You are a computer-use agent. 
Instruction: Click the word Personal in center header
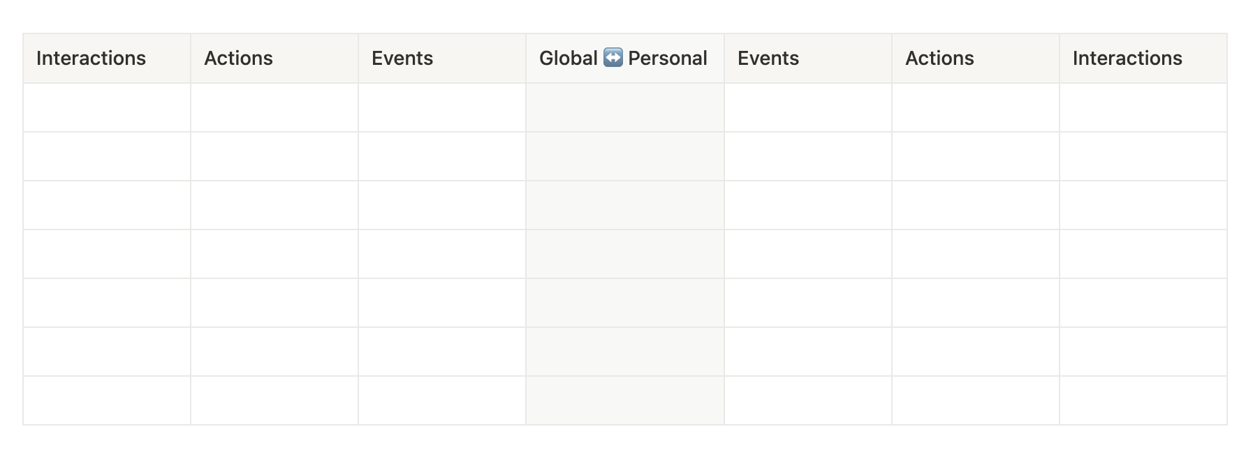667,59
